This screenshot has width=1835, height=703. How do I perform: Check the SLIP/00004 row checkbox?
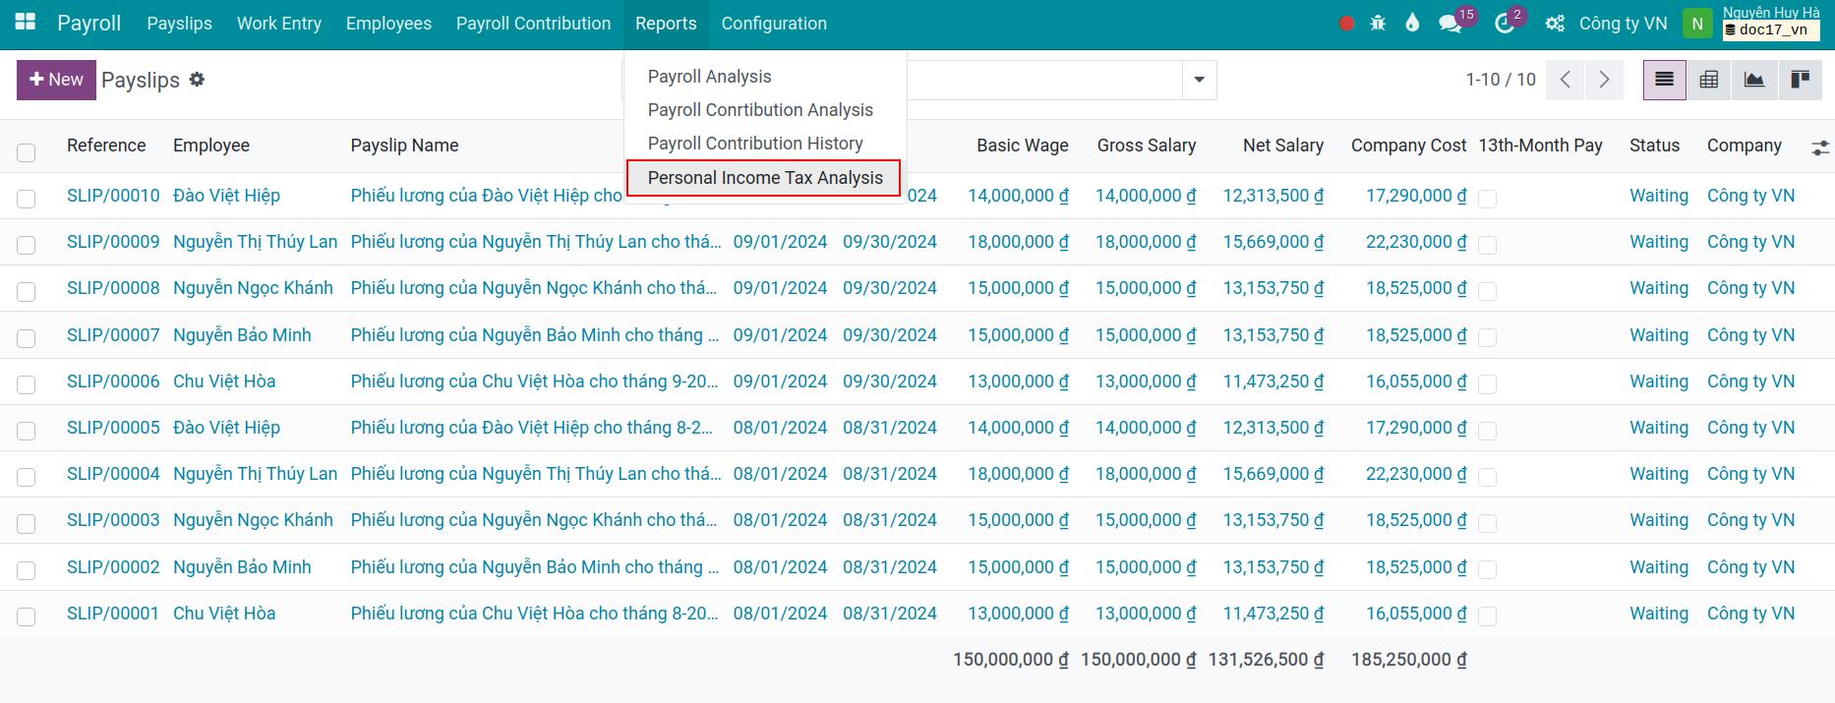pos(27,477)
